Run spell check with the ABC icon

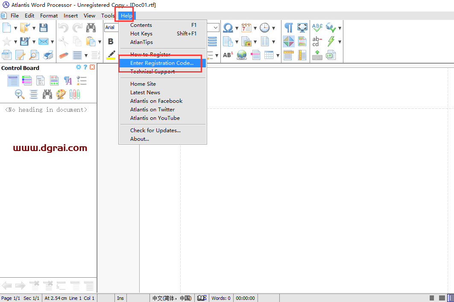317,27
